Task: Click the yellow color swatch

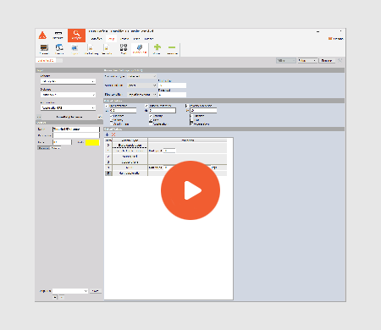Action: 92,142
